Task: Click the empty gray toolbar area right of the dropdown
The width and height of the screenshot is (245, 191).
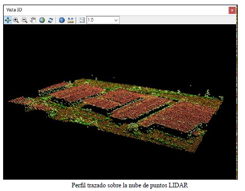Action: tap(178, 20)
